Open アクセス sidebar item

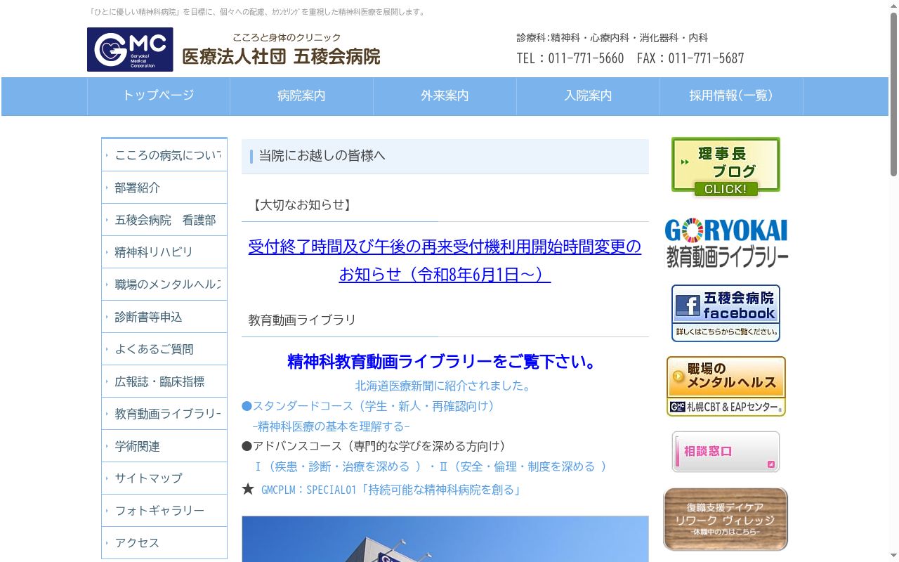[x=164, y=543]
